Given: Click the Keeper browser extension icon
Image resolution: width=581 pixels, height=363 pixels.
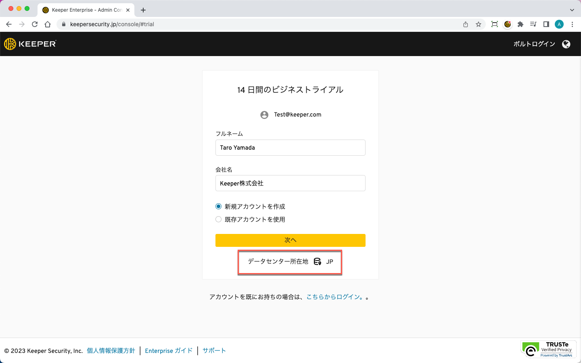Looking at the screenshot, I should [x=508, y=24].
